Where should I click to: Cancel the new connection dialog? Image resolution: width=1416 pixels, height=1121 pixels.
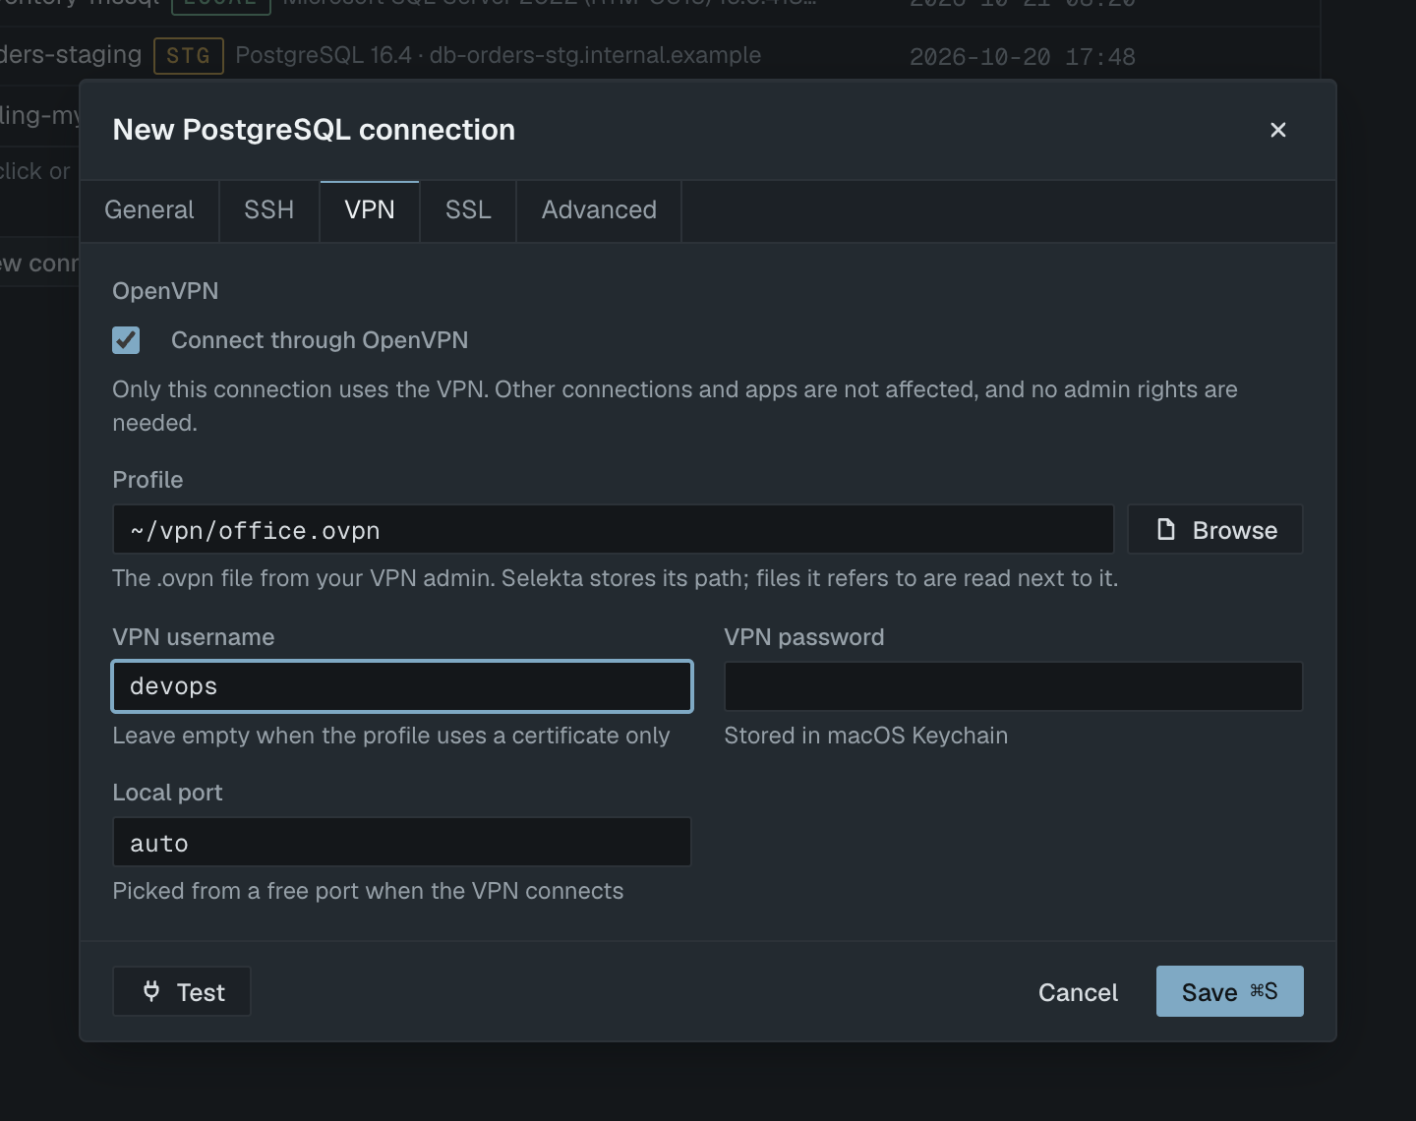pyautogui.click(x=1078, y=992)
